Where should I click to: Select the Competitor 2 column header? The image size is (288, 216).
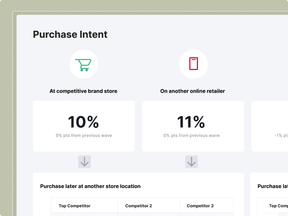(138, 206)
